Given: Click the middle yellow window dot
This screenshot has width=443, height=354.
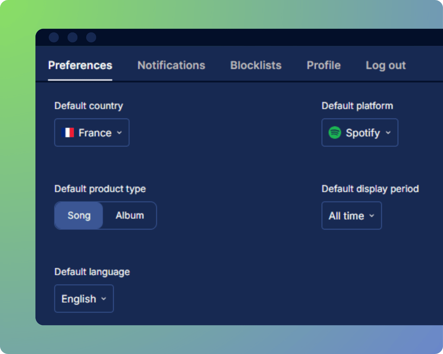Looking at the screenshot, I should pos(72,37).
